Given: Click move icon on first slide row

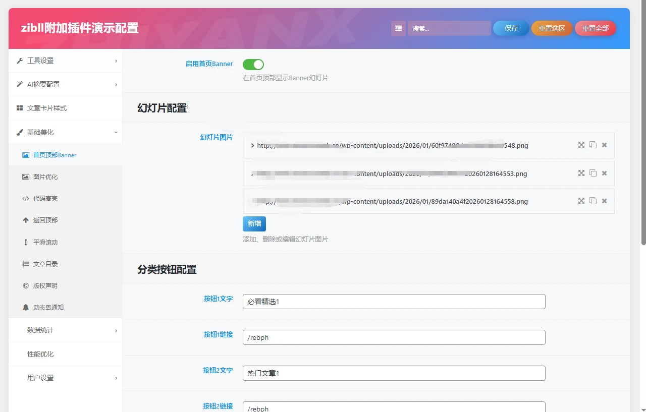Looking at the screenshot, I should pyautogui.click(x=581, y=145).
